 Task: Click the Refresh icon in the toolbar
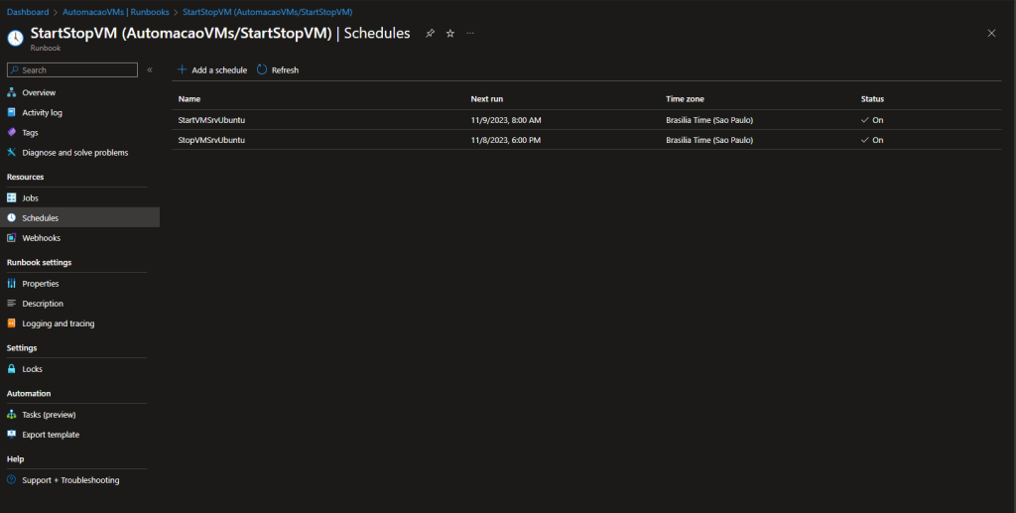coord(262,70)
